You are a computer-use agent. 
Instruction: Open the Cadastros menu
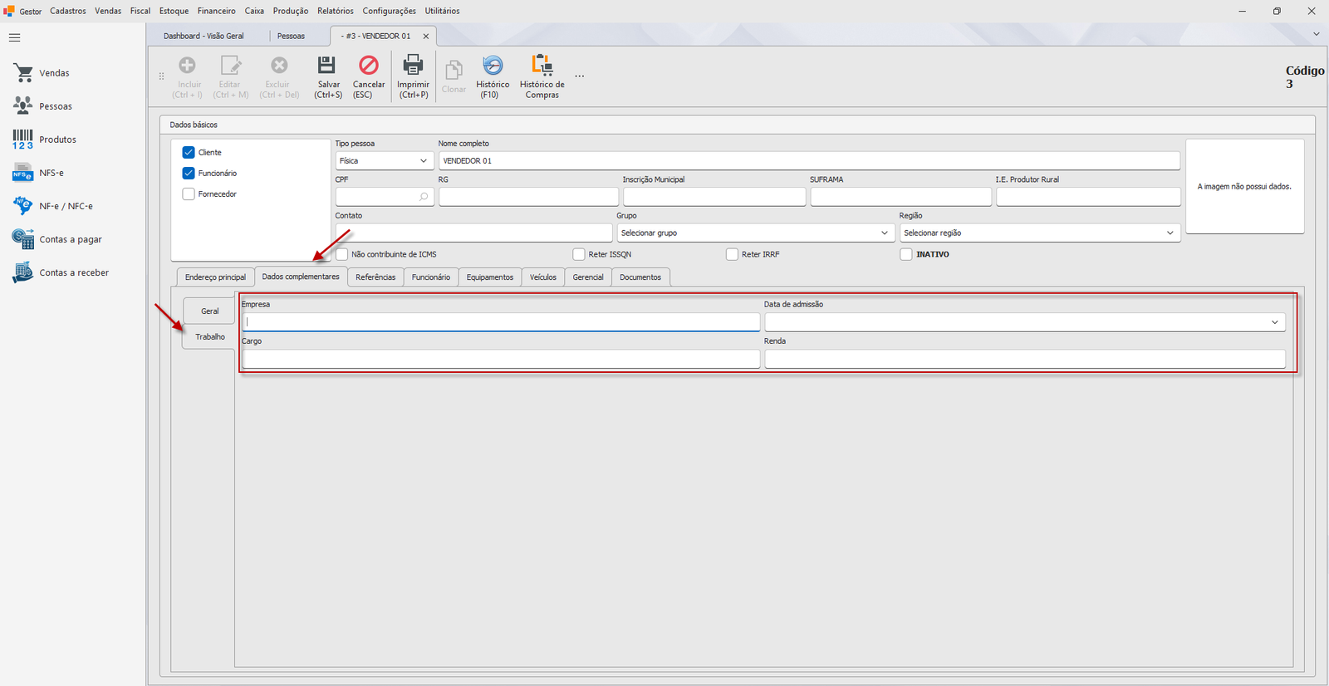[68, 11]
